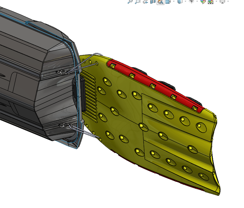Click the Zoom to Fit icon
The height and width of the screenshot is (208, 244).
point(130,1)
